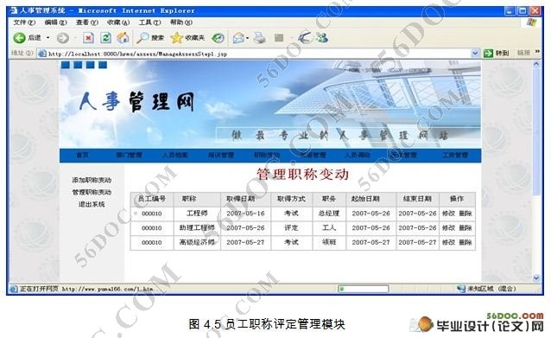This screenshot has height=338, width=551.
Task: Click the vertical scrollbar down arrow
Action: click(x=536, y=278)
